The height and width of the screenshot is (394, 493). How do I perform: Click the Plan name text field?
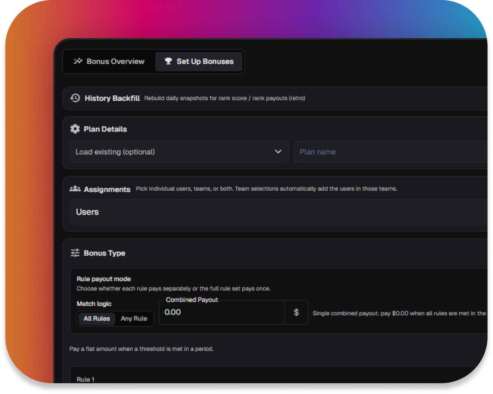click(389, 152)
